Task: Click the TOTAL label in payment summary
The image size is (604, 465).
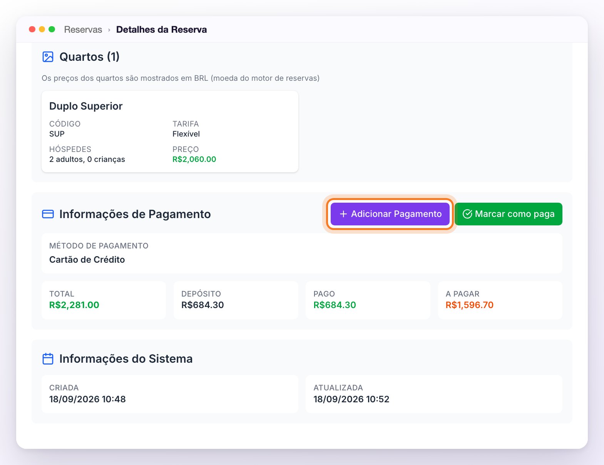Action: click(x=62, y=294)
